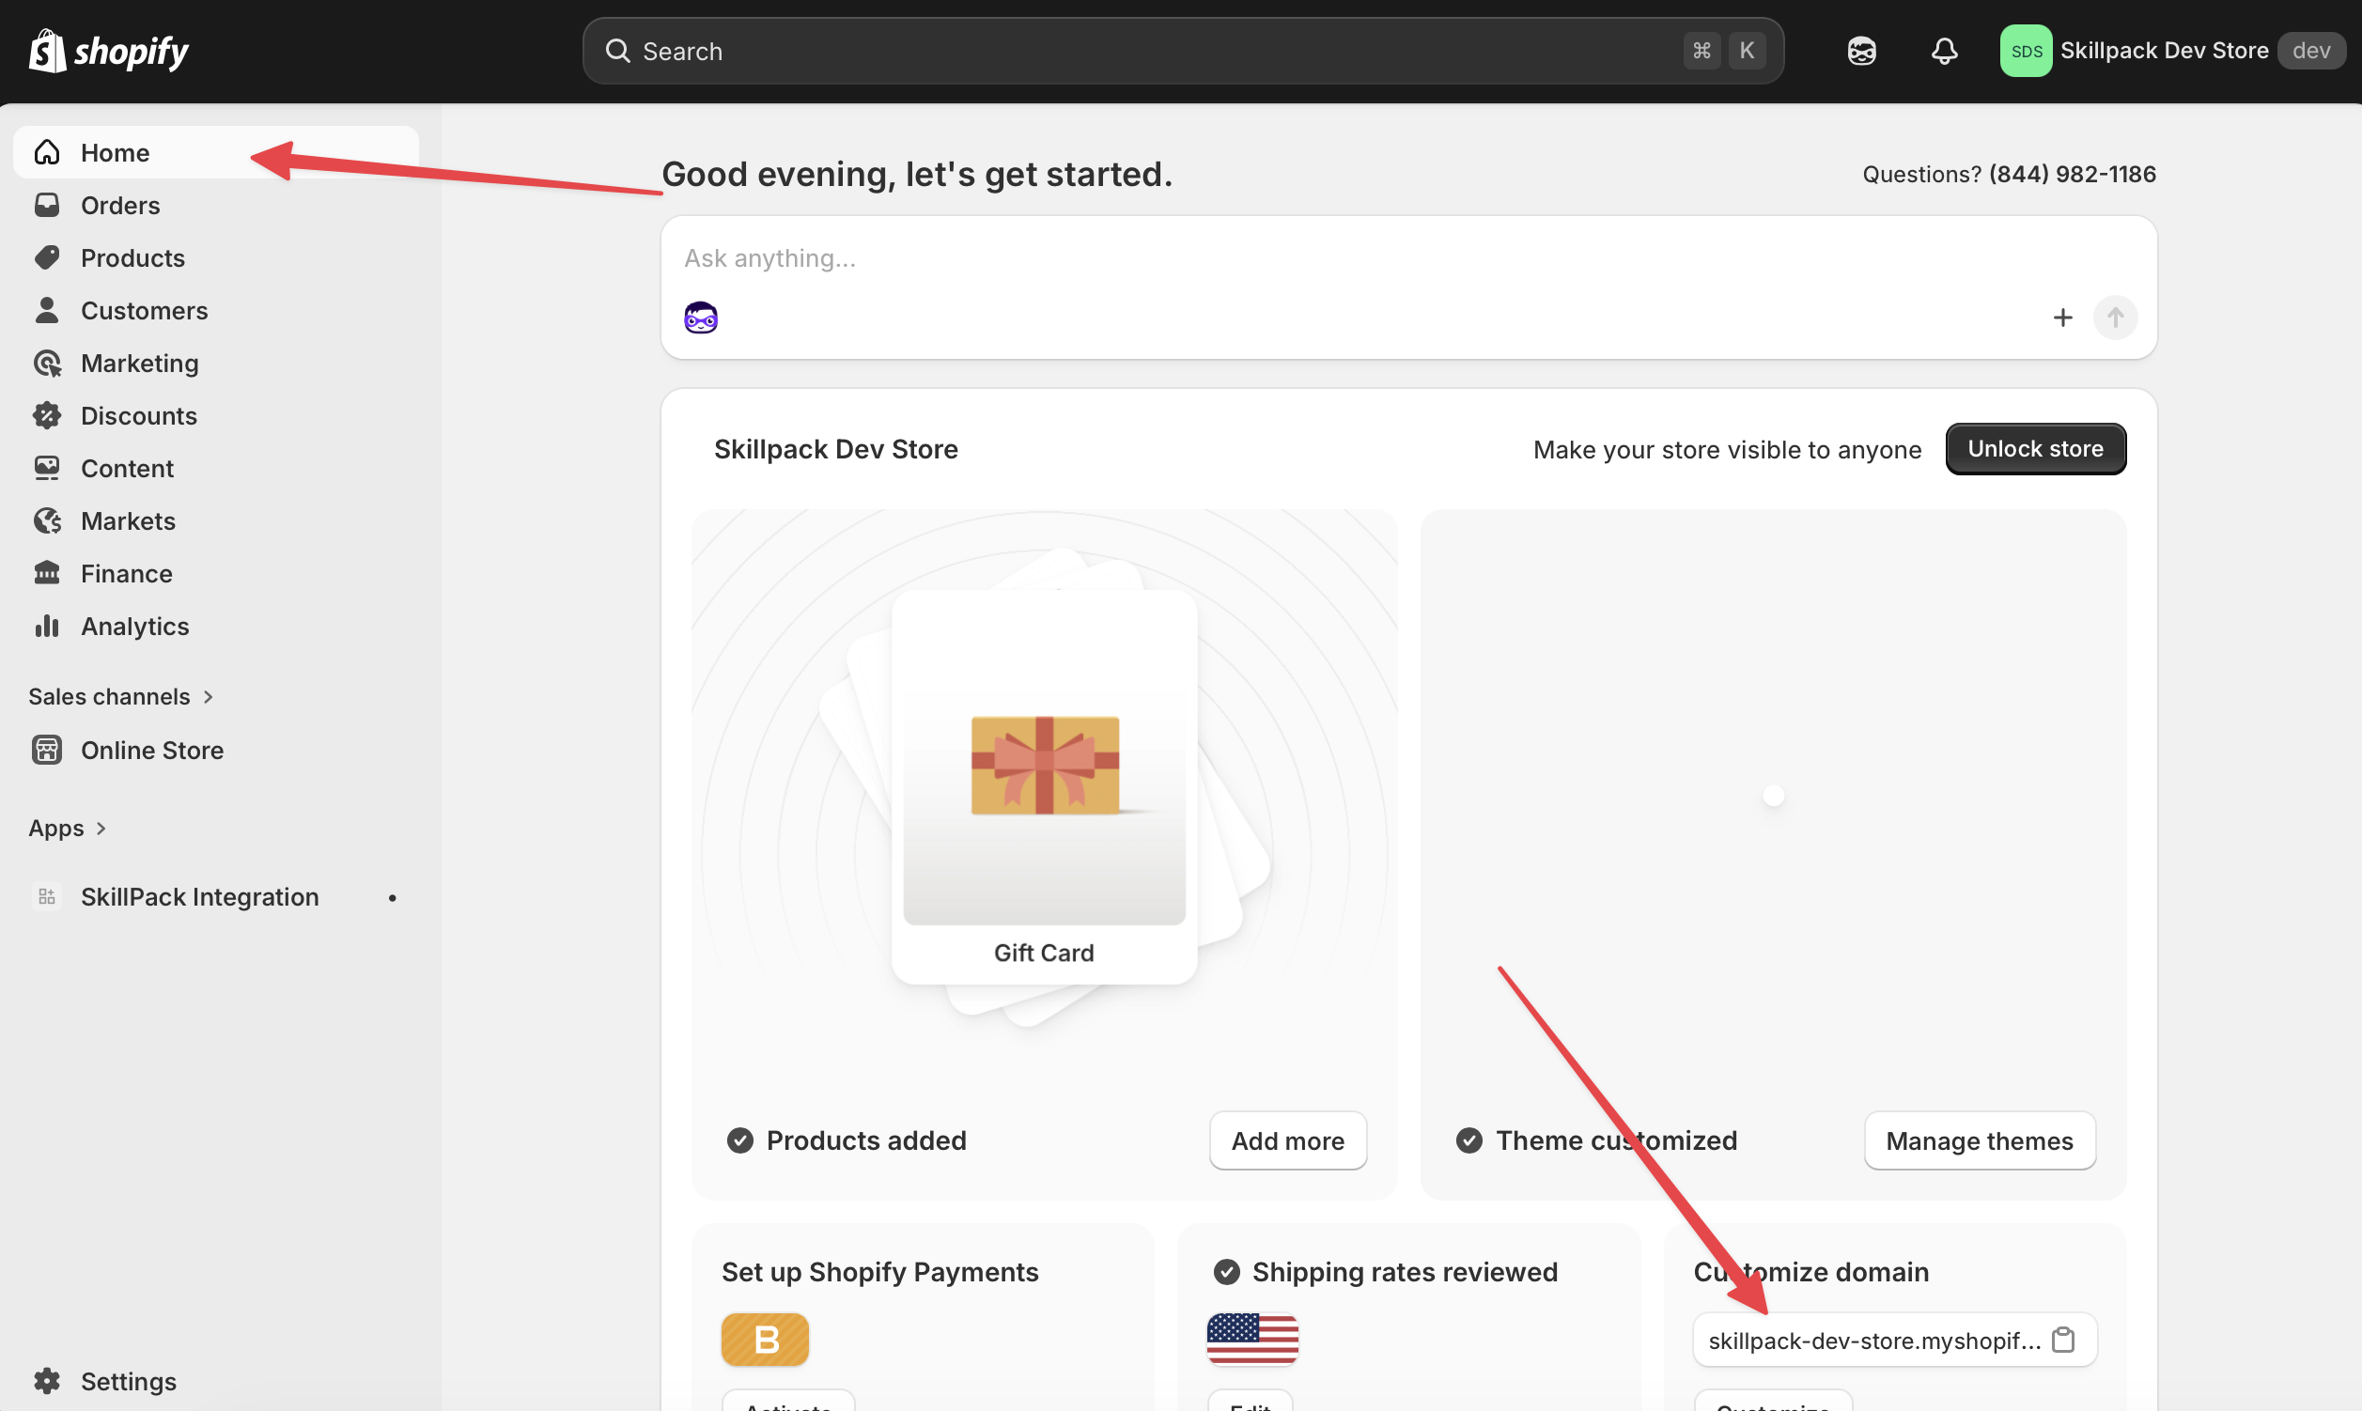This screenshot has width=2362, height=1411.
Task: Open the Sidekick assistant icon in top bar
Action: pyautogui.click(x=1861, y=51)
